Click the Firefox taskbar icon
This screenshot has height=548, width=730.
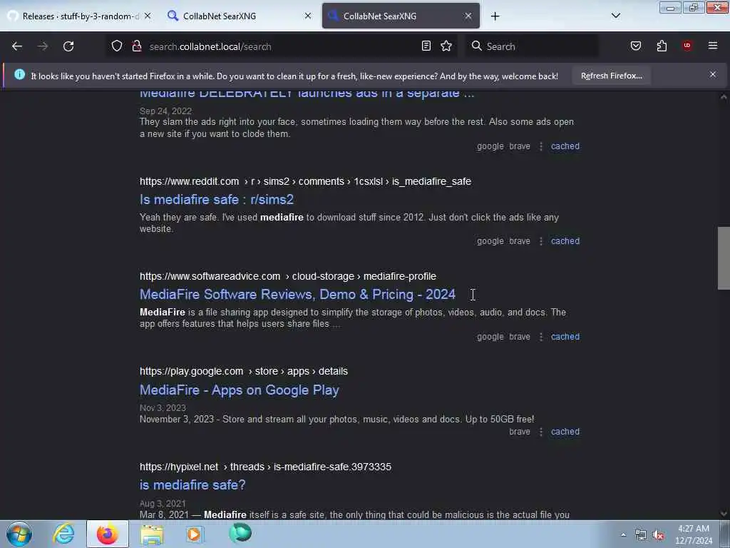click(108, 534)
